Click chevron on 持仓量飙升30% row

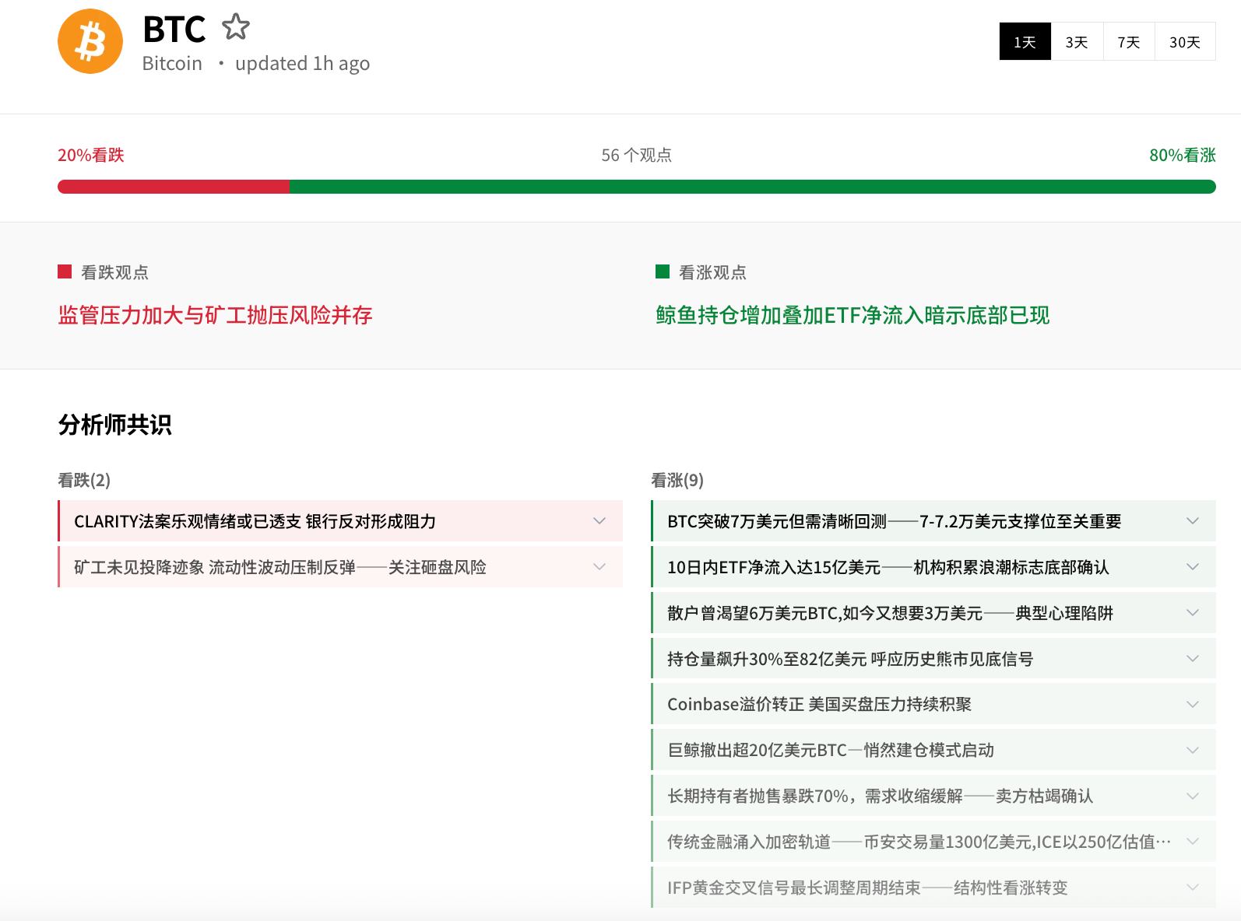[x=1192, y=659]
